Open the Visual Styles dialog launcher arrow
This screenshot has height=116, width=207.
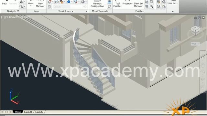86,12
